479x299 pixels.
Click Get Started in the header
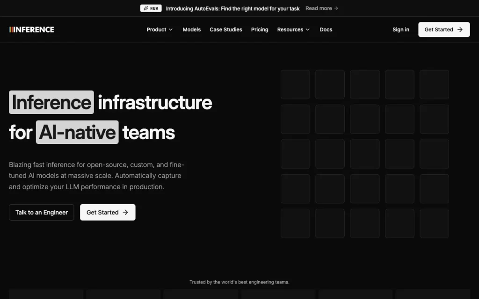(444, 29)
